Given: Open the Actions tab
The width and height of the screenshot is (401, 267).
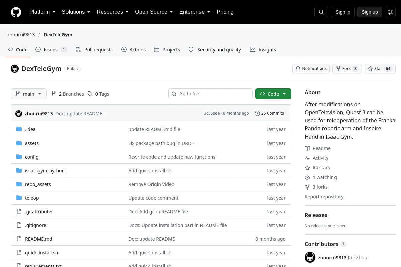Looking at the screenshot, I should coord(133,50).
